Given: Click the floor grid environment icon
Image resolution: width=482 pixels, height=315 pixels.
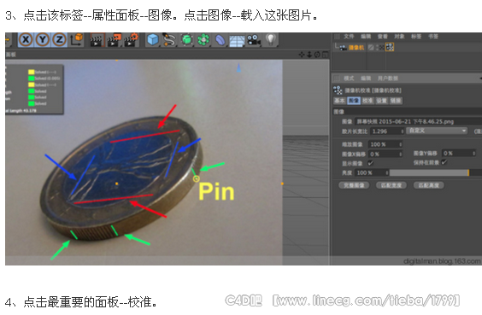Looking at the screenshot, I should coord(237,40).
